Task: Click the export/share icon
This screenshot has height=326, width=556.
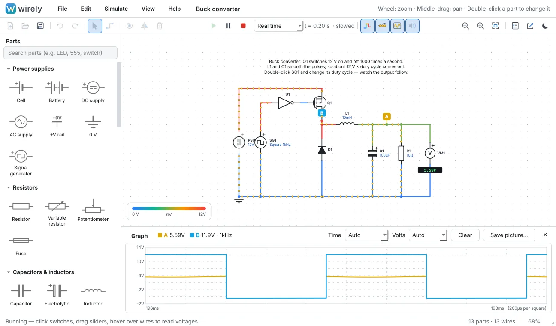Action: 530,26
